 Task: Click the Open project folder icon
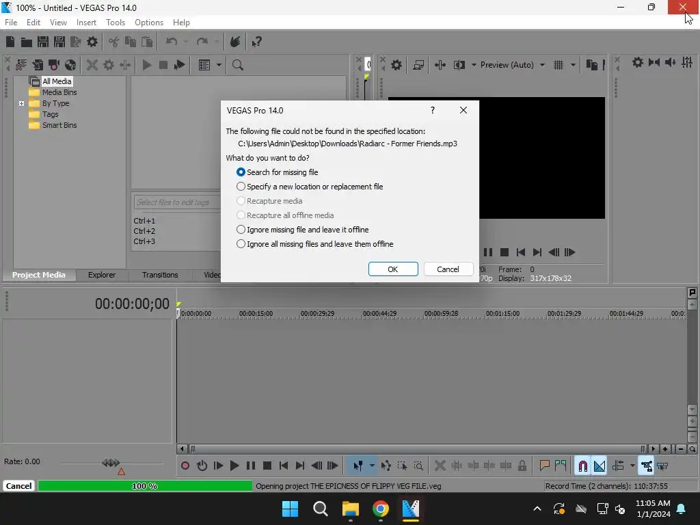point(27,42)
